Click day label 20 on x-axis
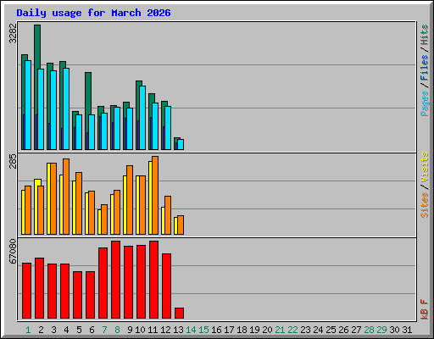434x339 pixels. tap(267, 330)
